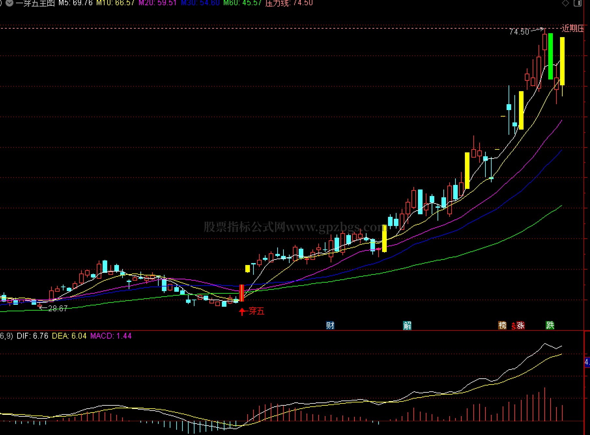Click the 近期压 resistance label

(x=573, y=28)
